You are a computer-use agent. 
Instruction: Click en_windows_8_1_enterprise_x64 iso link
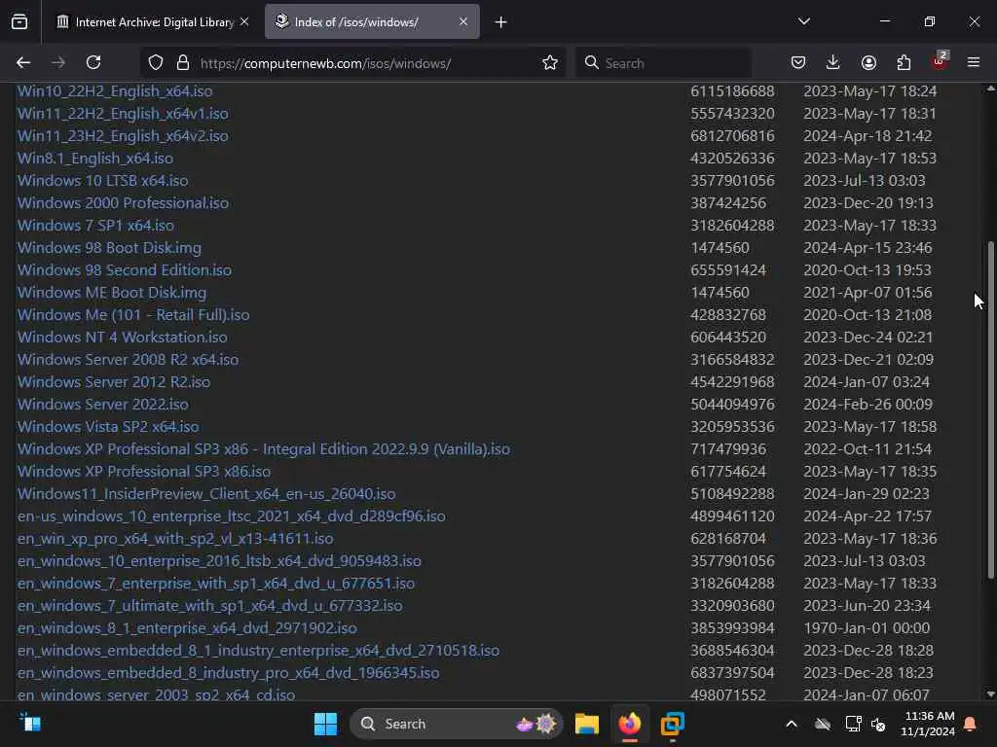187,627
